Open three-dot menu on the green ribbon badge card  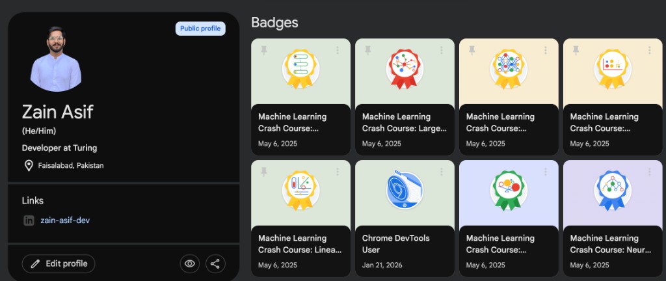pos(546,172)
